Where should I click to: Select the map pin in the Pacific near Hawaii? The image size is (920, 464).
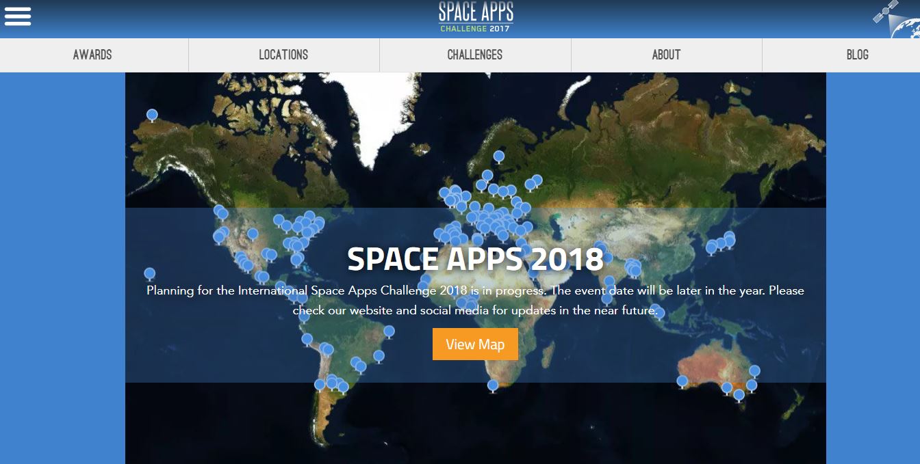[149, 273]
